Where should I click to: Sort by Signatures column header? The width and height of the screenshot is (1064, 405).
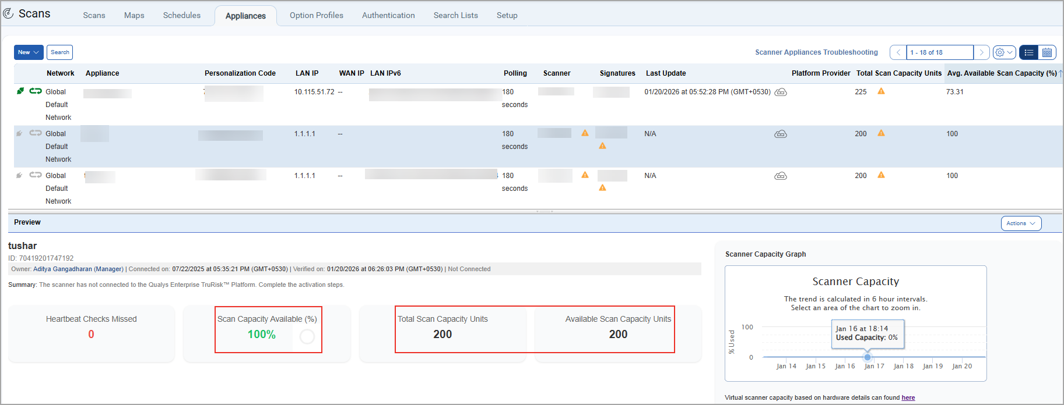coord(617,73)
